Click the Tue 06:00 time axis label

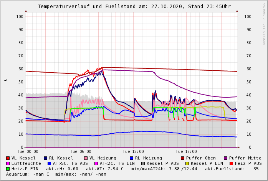click(81, 152)
